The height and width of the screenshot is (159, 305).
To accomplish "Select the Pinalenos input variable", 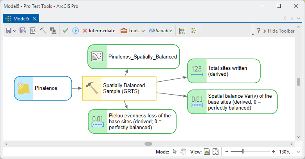I will click(43, 88).
